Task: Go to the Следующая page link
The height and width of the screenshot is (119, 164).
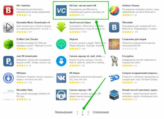Action: click(101, 112)
